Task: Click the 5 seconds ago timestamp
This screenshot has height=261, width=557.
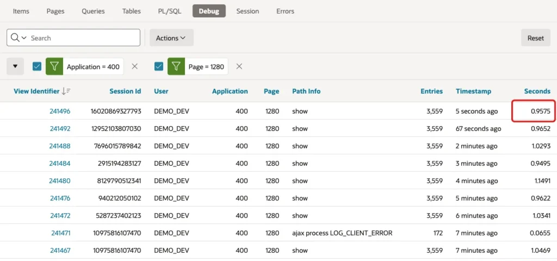Action: (x=476, y=111)
